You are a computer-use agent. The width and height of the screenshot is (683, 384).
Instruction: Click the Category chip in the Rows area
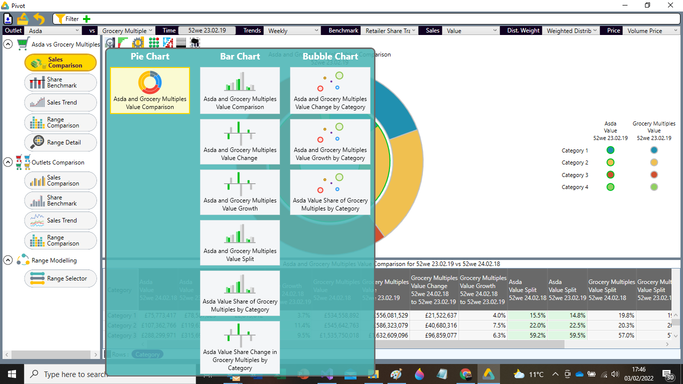coord(147,354)
